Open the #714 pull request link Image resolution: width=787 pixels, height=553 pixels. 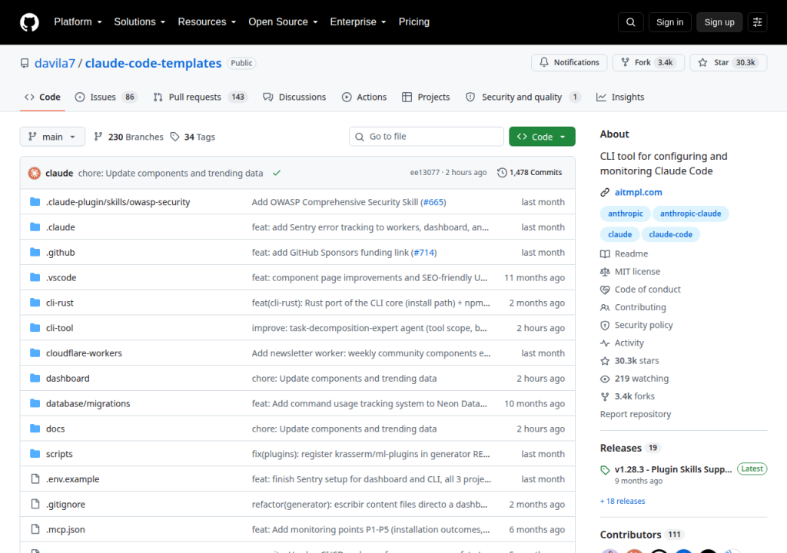(x=423, y=253)
